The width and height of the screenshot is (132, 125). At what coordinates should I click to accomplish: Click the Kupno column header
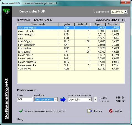pyautogui.click(x=98, y=24)
